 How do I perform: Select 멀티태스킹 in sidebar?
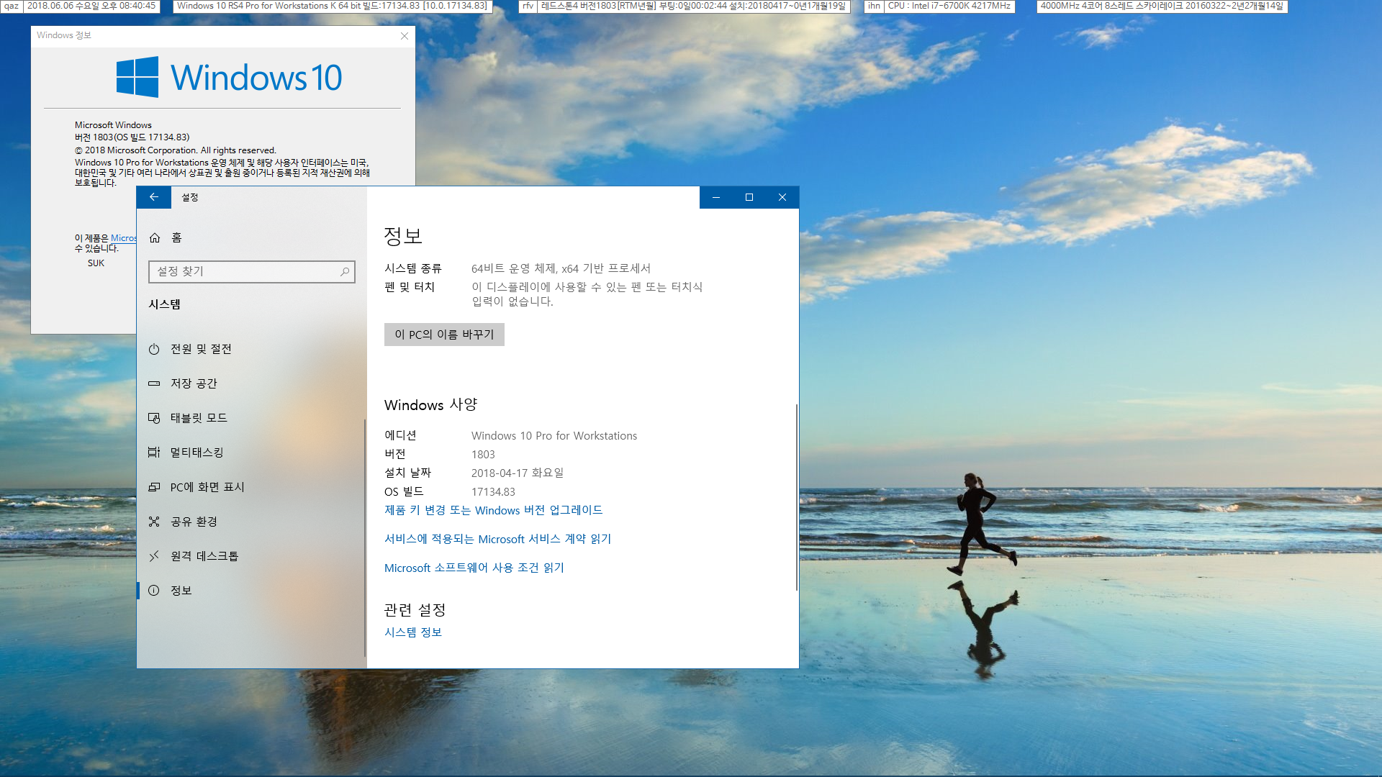click(252, 453)
